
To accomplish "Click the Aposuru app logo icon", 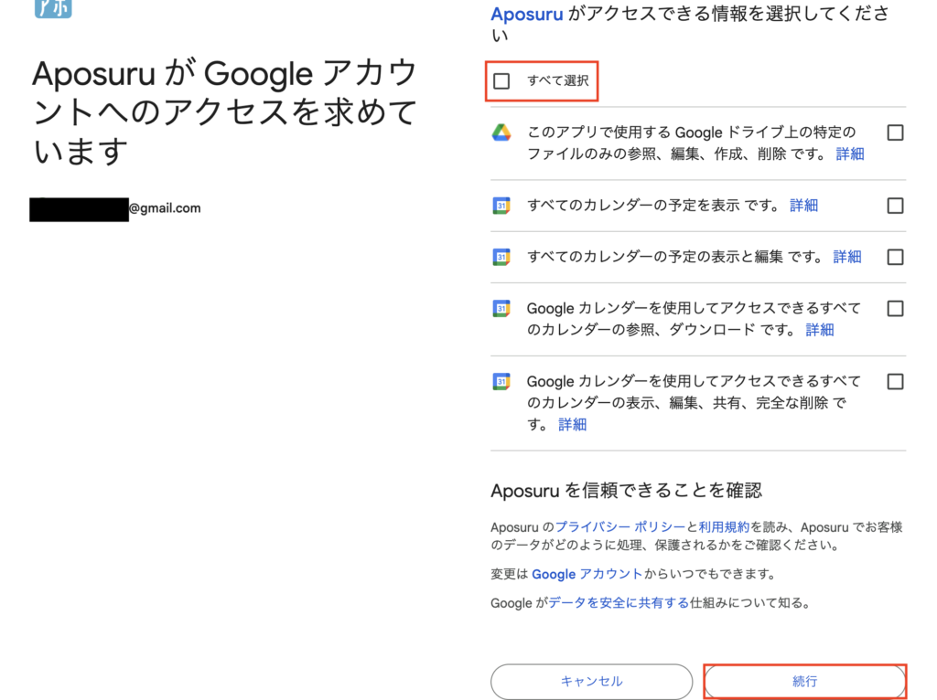I will pyautogui.click(x=52, y=8).
